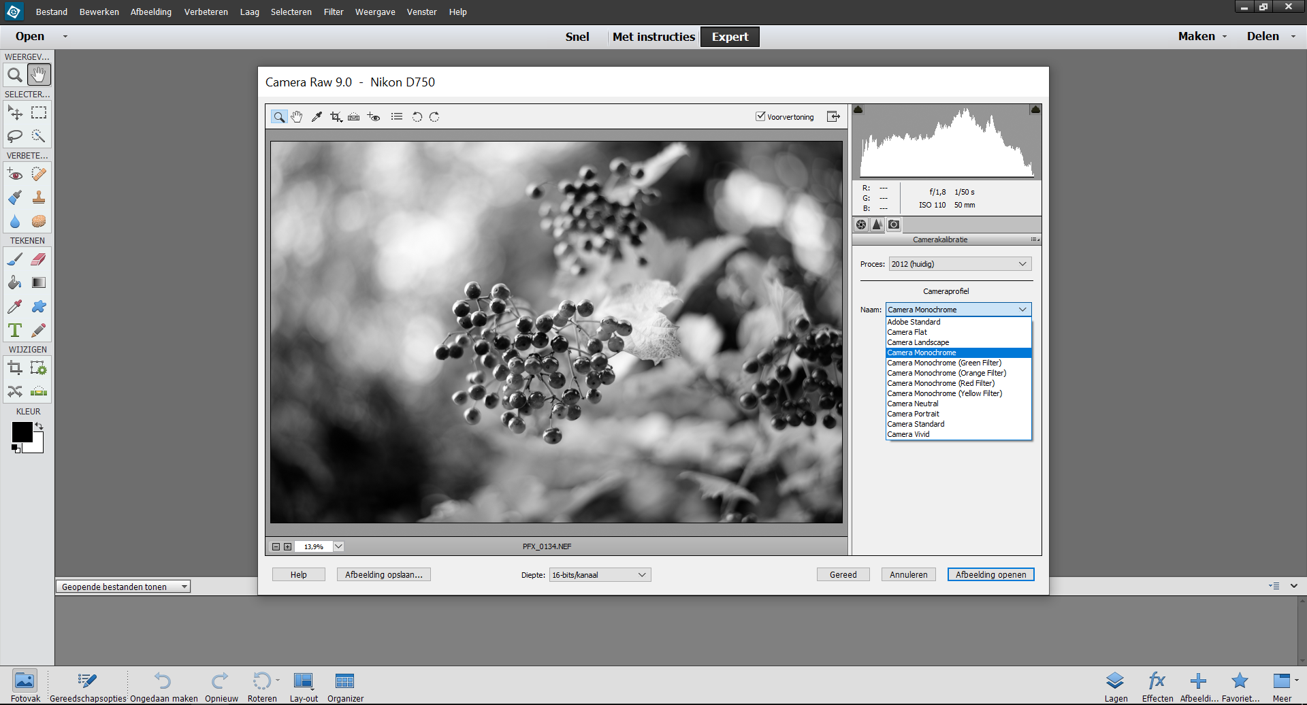1307x705 pixels.
Task: Switch to the Snel editing mode tab
Action: tap(577, 36)
